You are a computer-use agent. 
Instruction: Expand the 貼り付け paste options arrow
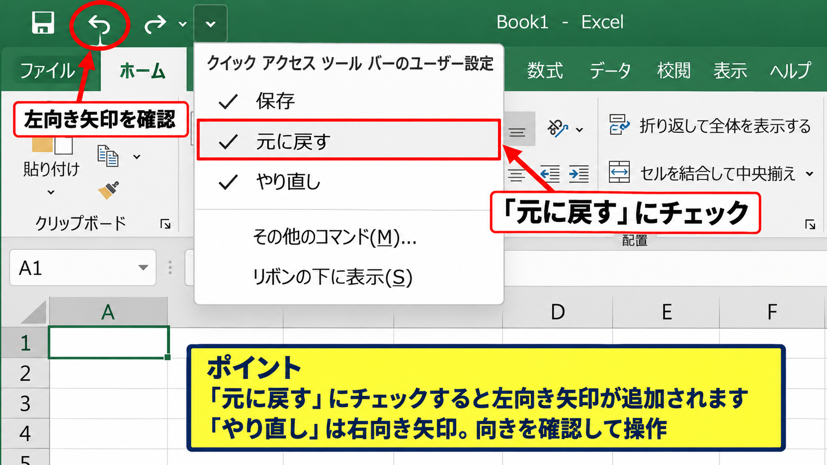tap(51, 192)
